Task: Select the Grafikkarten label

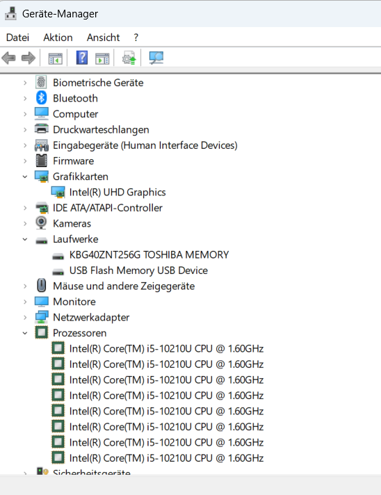Action: pos(81,176)
